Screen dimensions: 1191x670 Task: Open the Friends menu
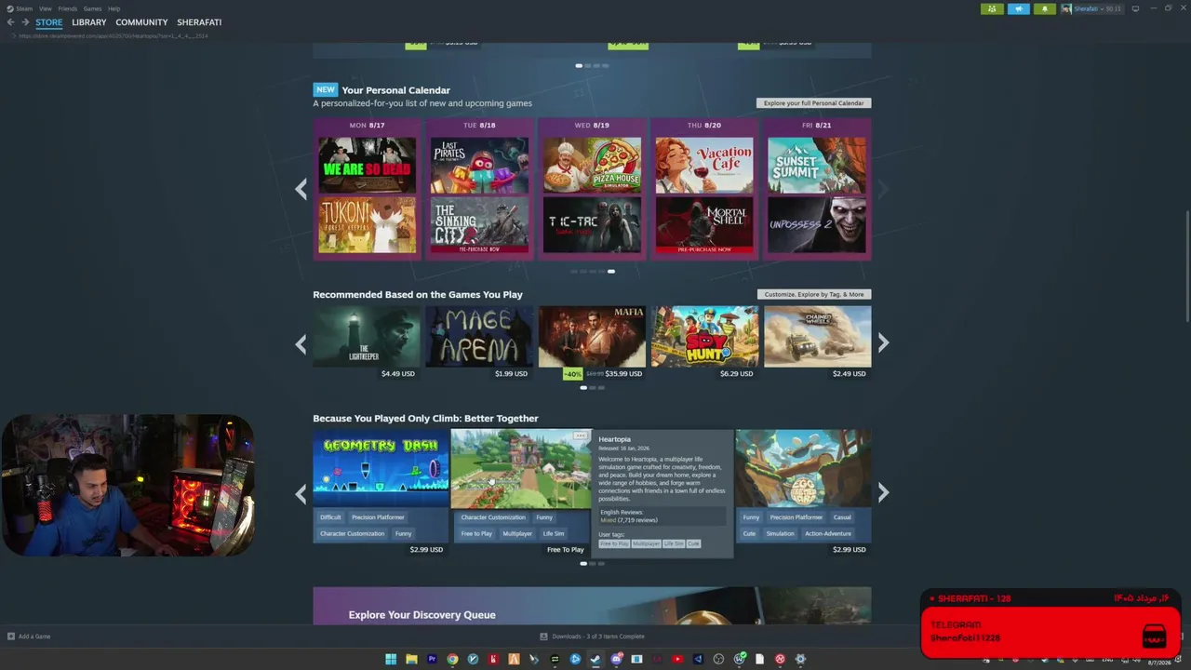(x=67, y=8)
